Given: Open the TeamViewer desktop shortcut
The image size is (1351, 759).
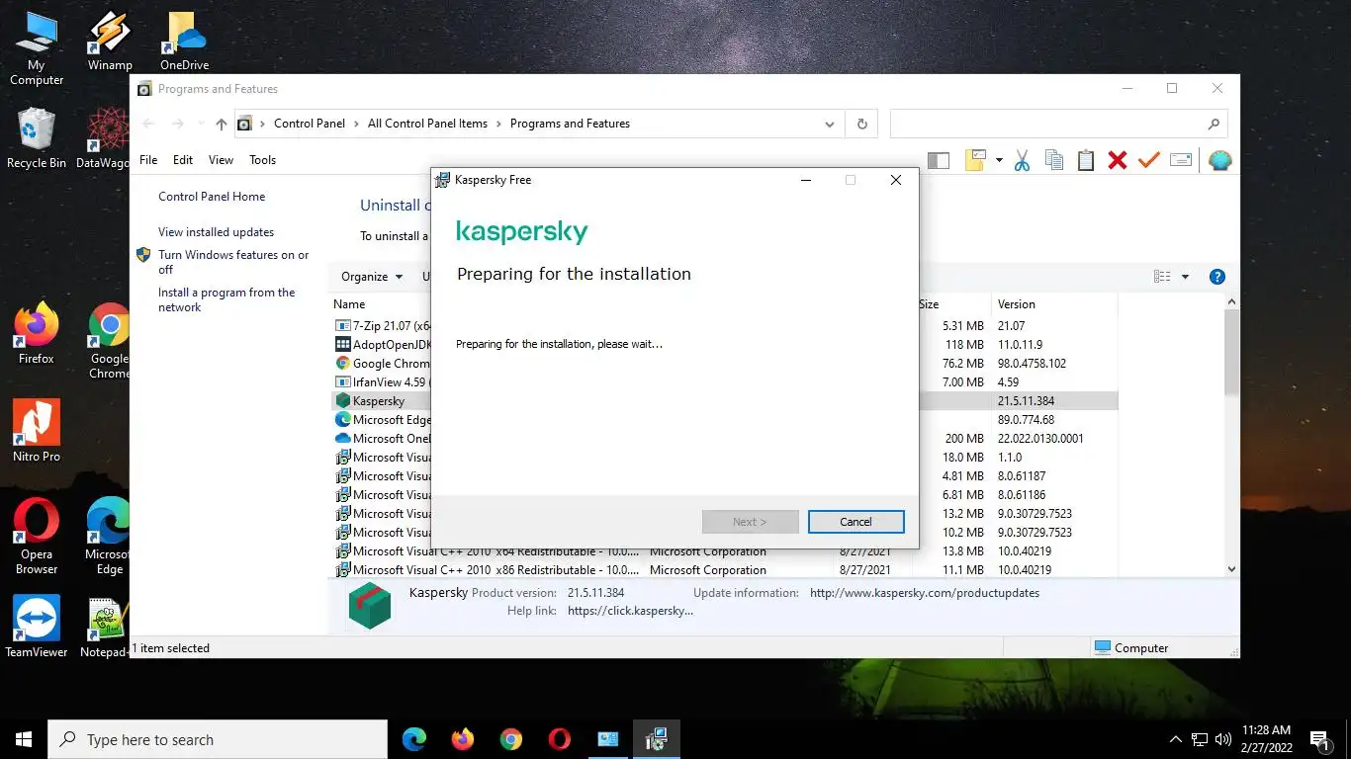Looking at the screenshot, I should pyautogui.click(x=37, y=627).
